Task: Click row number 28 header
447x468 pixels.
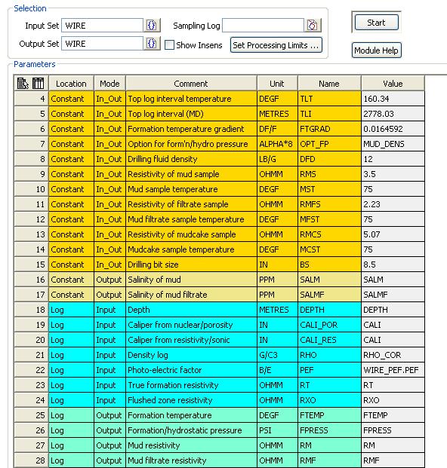Action: (x=31, y=460)
